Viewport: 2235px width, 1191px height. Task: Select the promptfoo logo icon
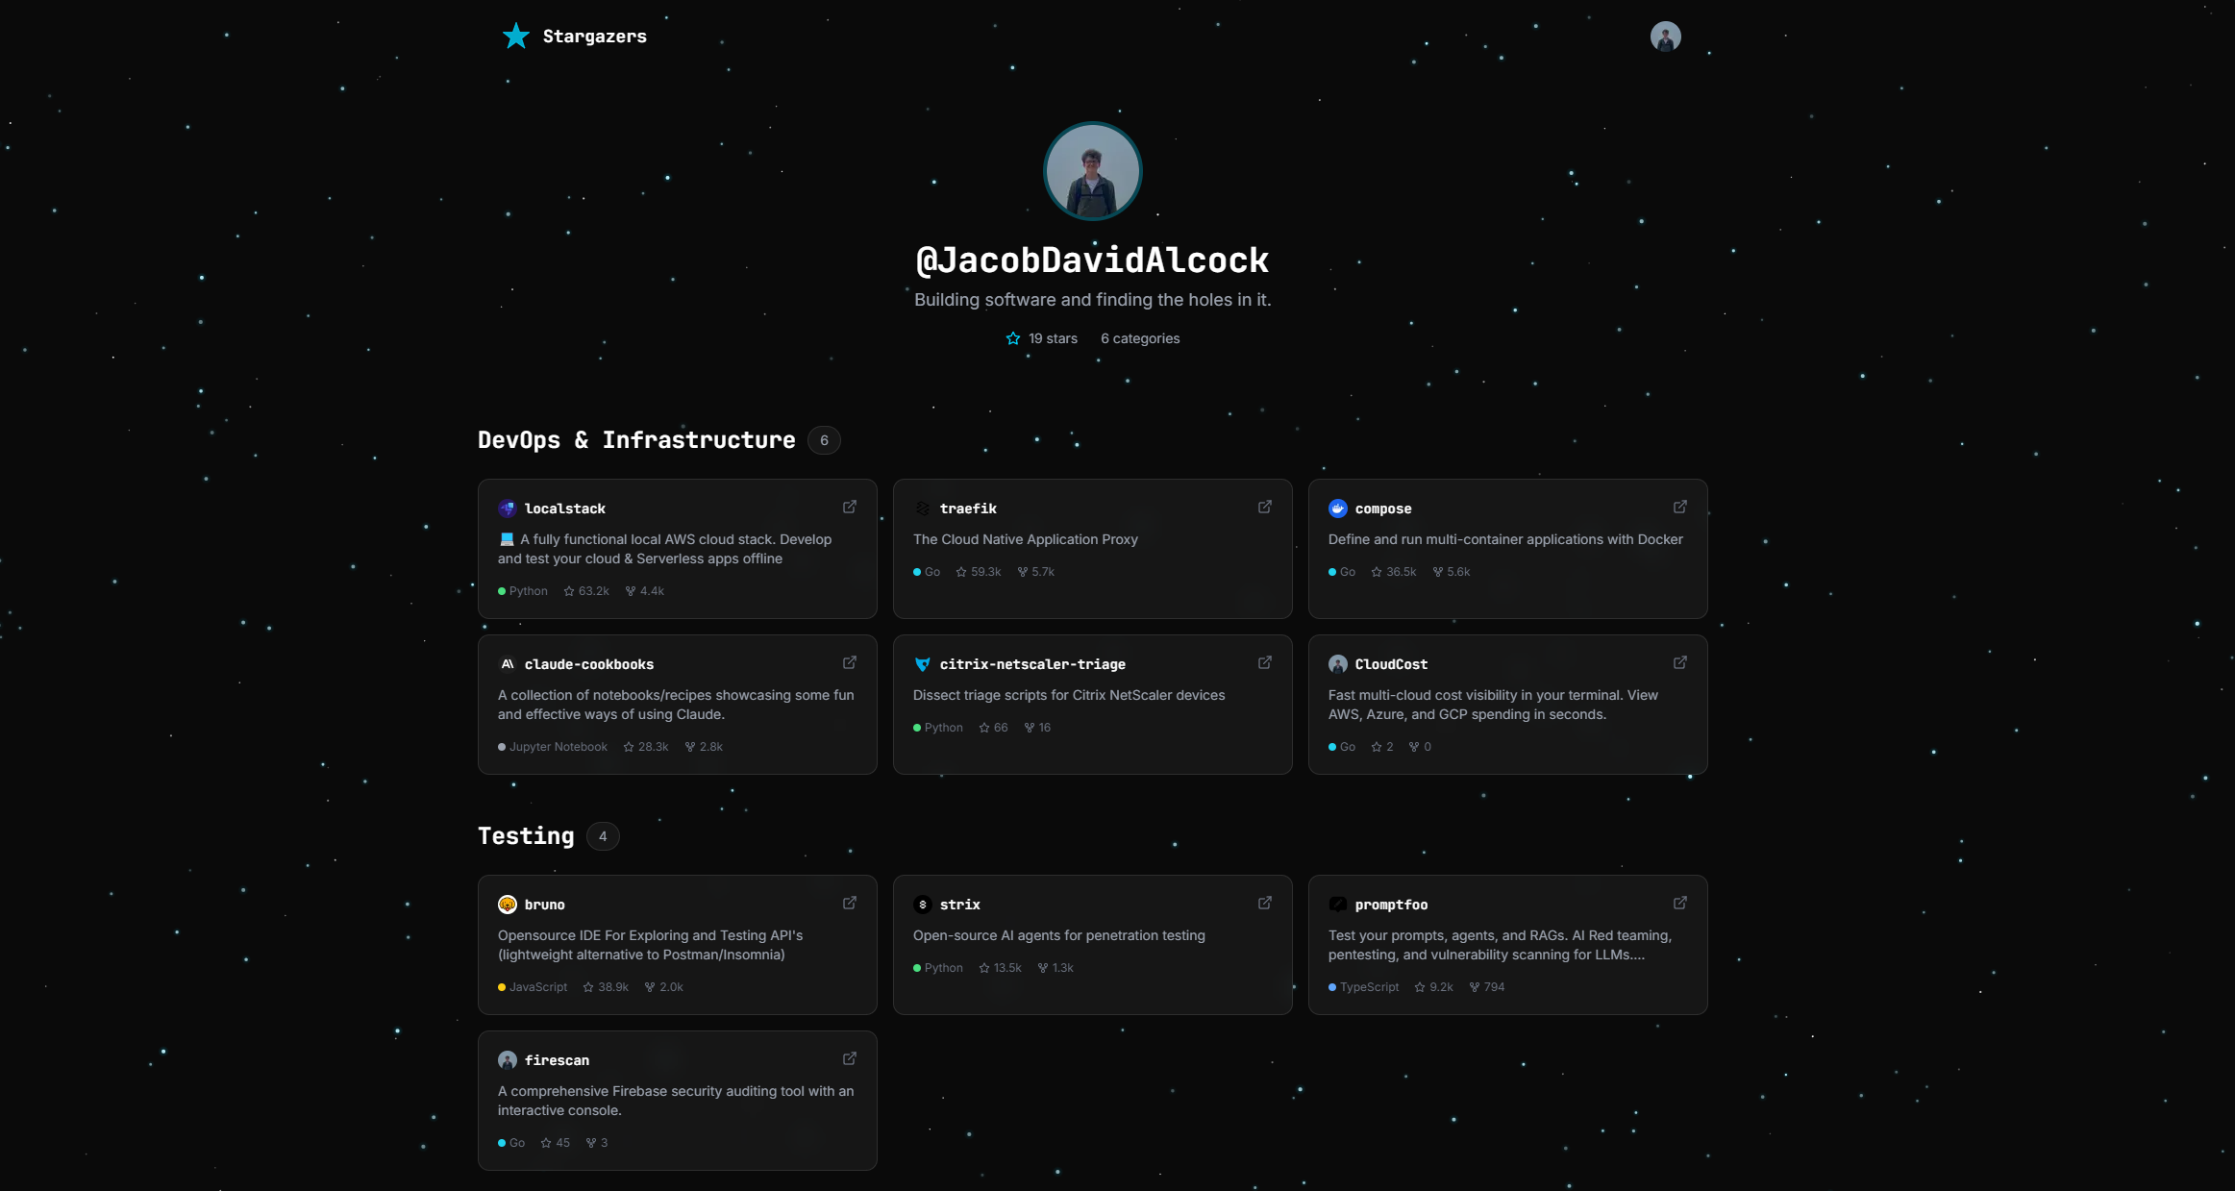1338,904
